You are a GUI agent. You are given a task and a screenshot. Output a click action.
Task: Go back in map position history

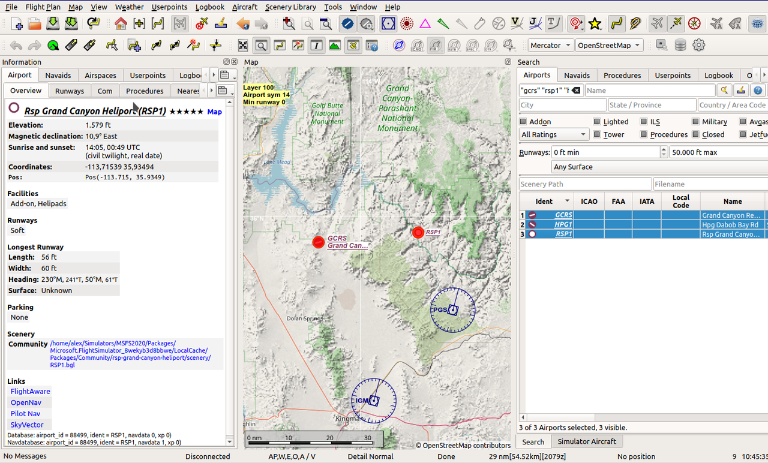243,24
